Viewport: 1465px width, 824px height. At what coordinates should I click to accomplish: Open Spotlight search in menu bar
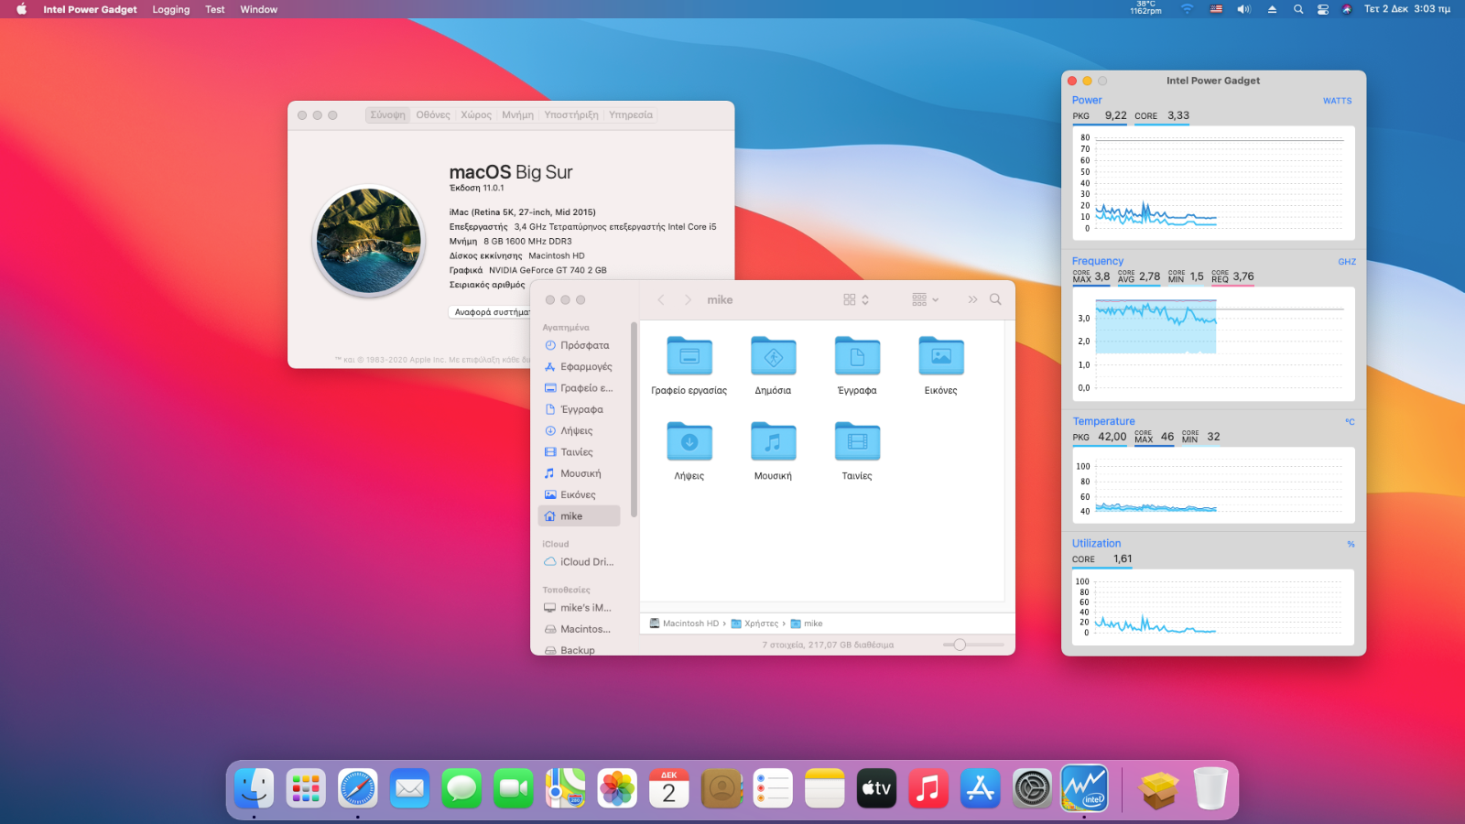point(1298,9)
